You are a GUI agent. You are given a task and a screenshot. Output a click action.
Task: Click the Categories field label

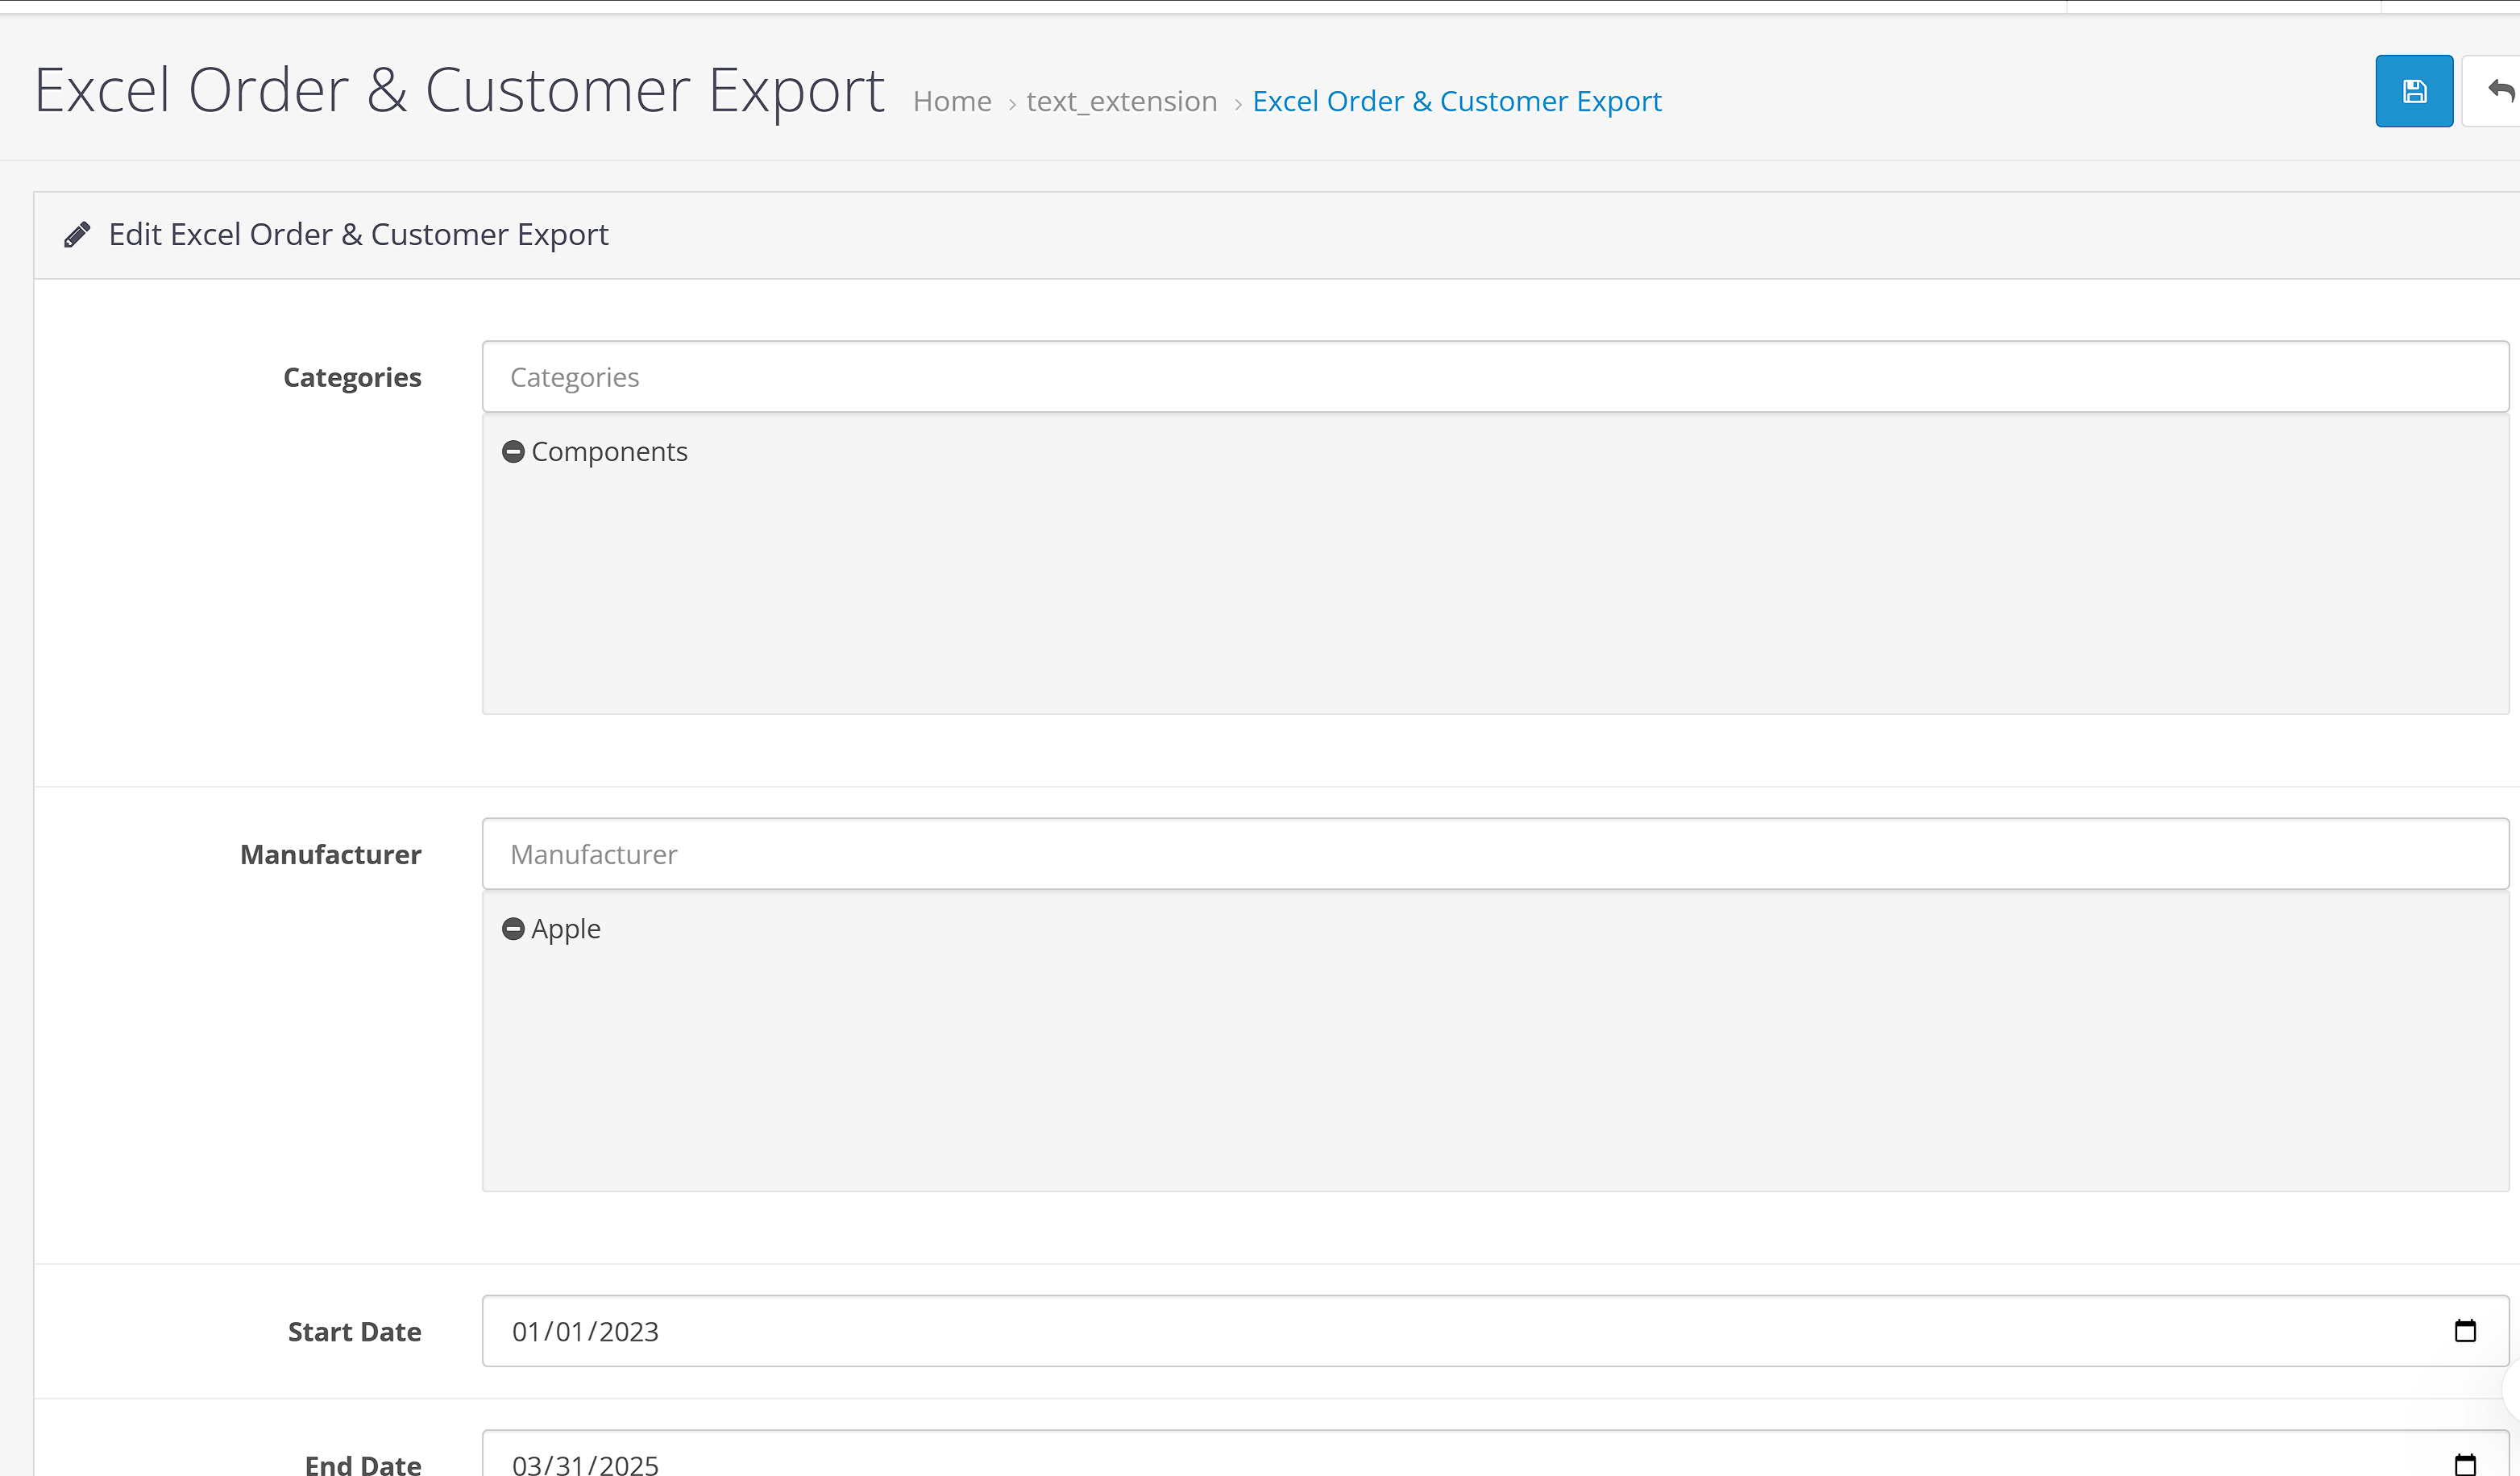point(352,378)
